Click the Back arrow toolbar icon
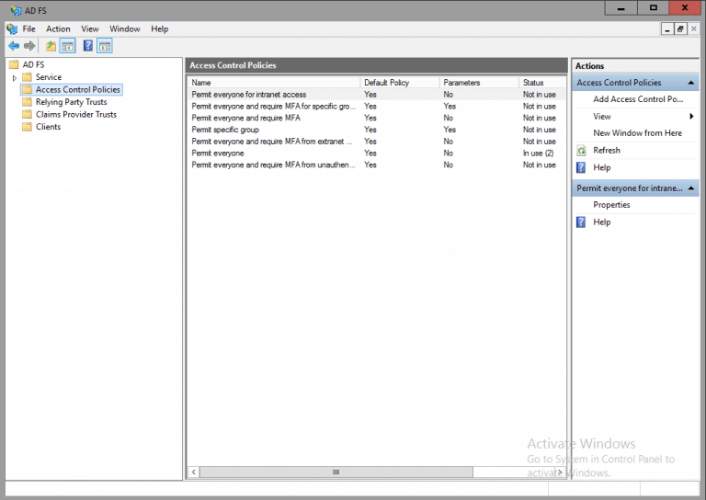706x500 pixels. [x=14, y=46]
